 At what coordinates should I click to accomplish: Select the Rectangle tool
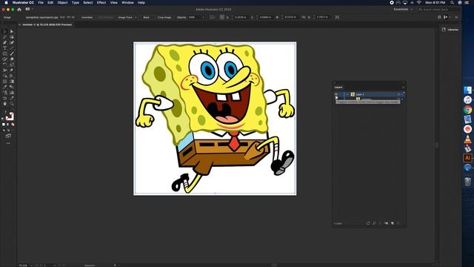coord(5,53)
